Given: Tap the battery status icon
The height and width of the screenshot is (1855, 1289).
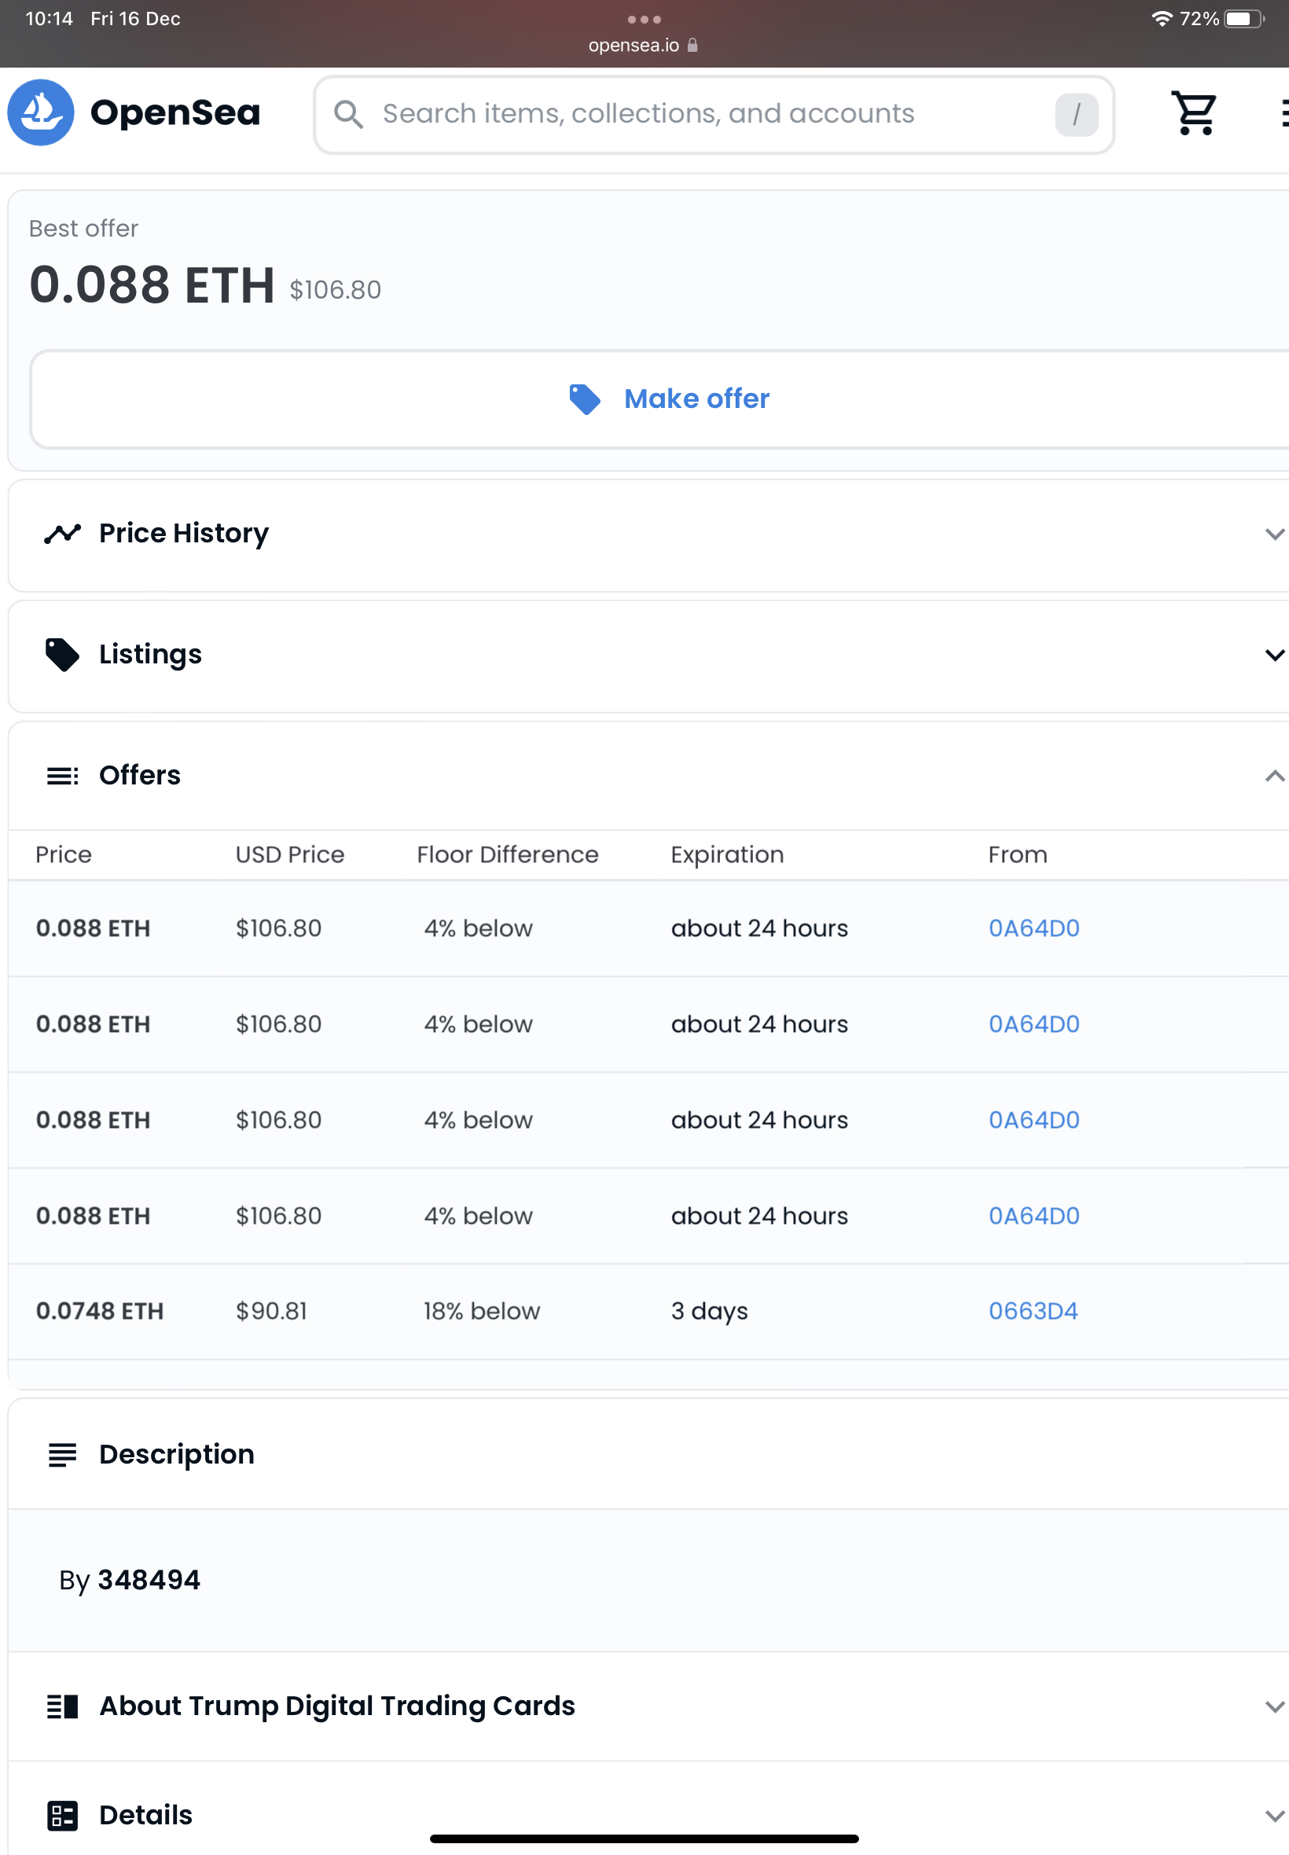Looking at the screenshot, I should tap(1243, 19).
